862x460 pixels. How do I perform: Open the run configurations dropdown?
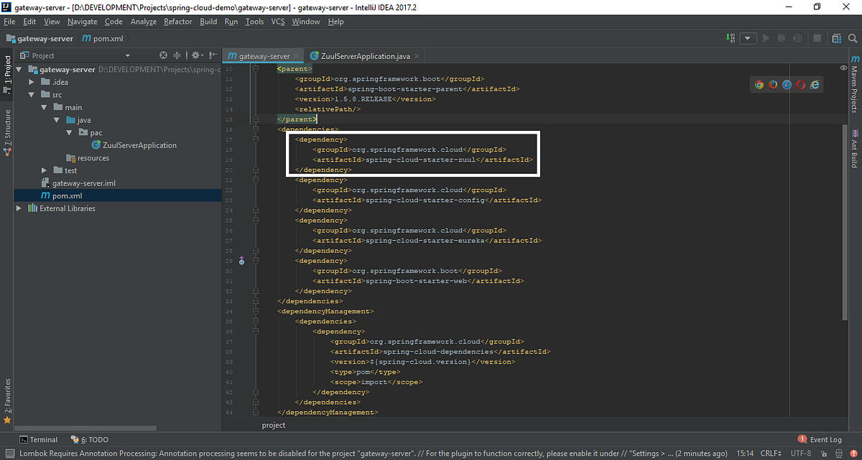tap(749, 39)
